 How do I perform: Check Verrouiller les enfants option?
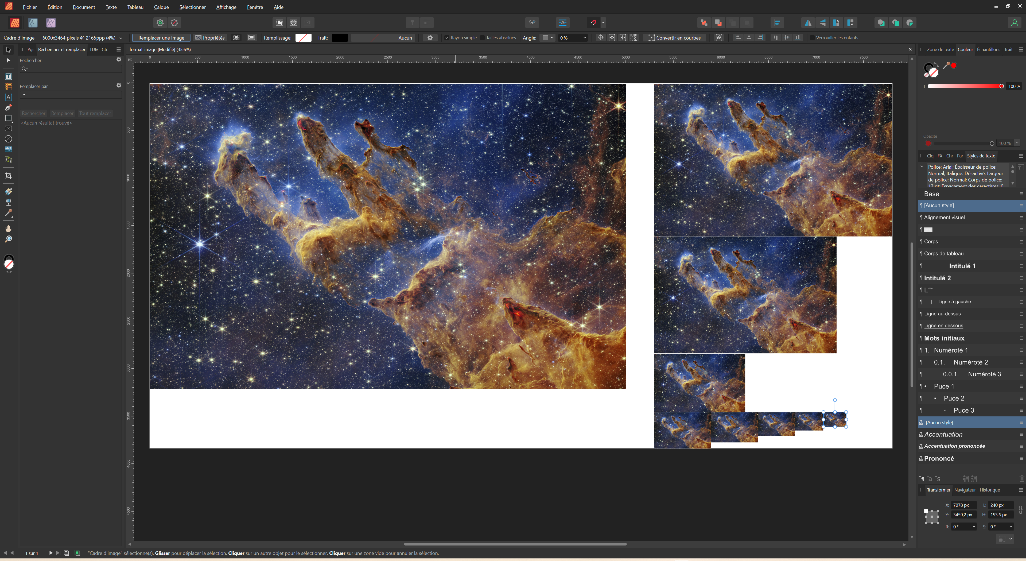click(812, 38)
